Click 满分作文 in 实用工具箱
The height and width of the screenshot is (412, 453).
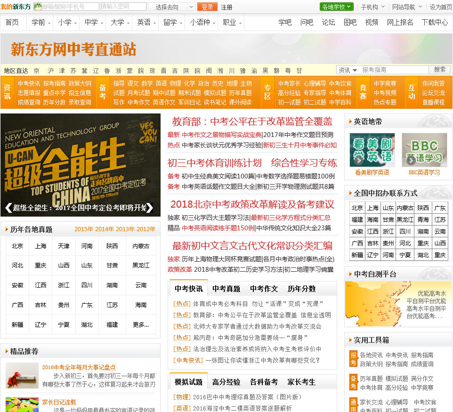click(x=422, y=379)
